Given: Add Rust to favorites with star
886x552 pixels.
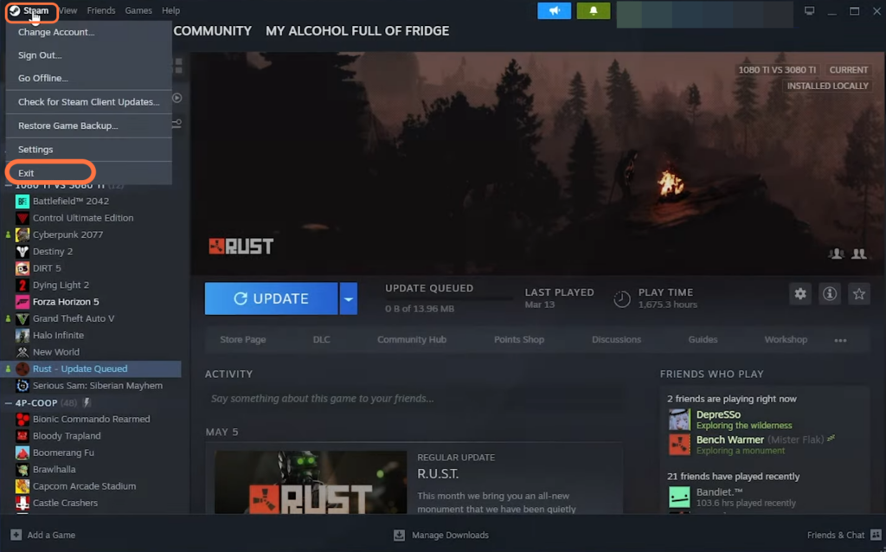Looking at the screenshot, I should click(x=859, y=294).
